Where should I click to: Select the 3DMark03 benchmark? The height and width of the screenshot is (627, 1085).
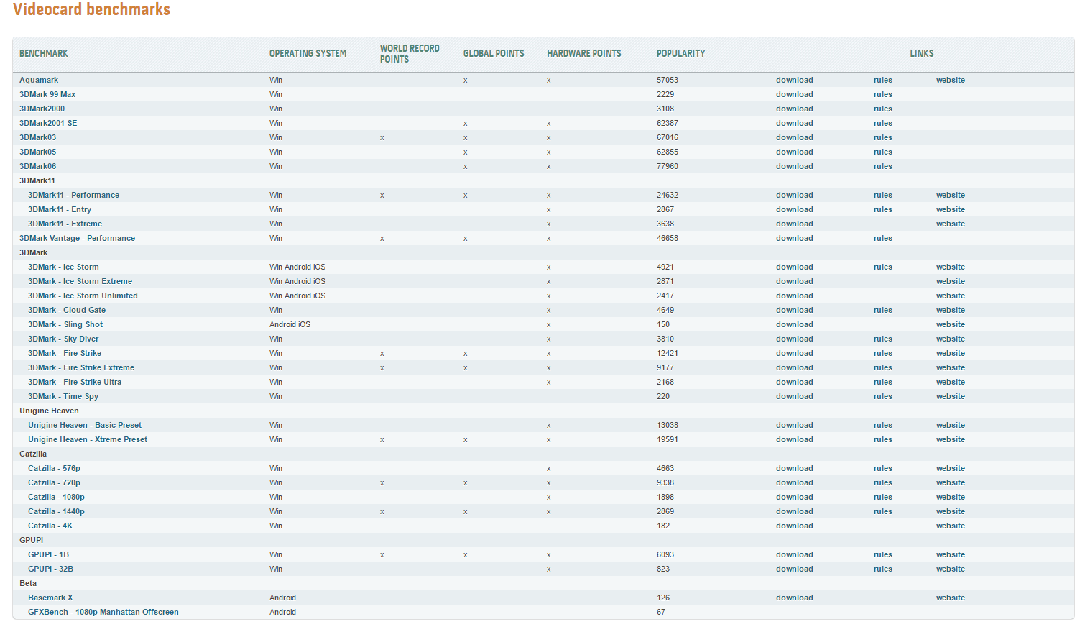[x=37, y=137]
